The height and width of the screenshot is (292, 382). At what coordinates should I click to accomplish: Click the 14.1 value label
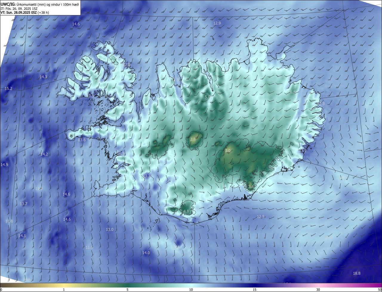tap(22, 236)
